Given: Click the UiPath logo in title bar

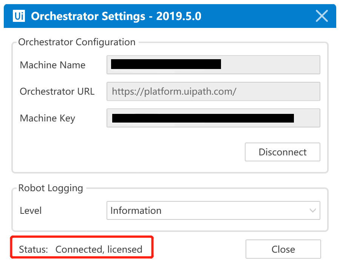Looking at the screenshot, I should point(19,16).
